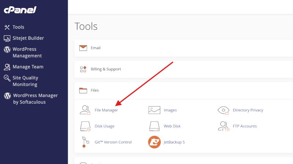
Task: Expand the Email section
Action: (x=184, y=48)
